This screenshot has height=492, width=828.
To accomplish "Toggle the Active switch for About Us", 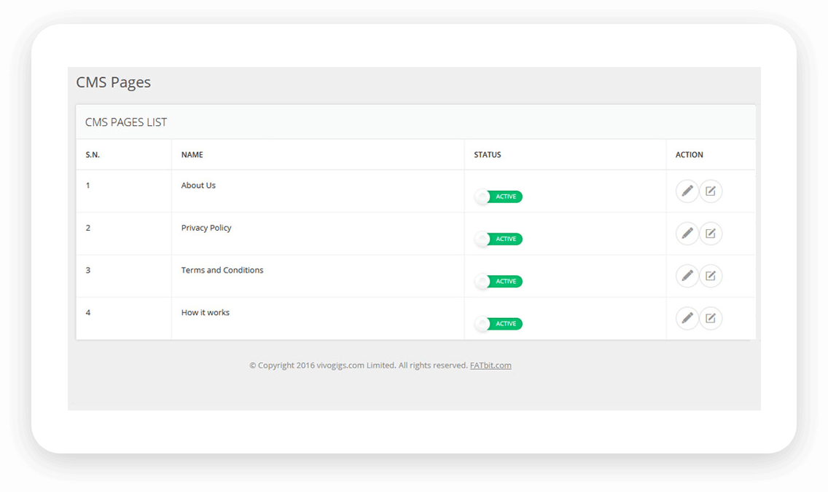I will point(498,196).
